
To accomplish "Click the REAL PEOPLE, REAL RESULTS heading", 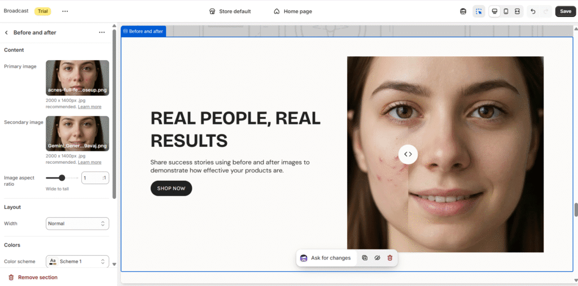I will [x=235, y=129].
